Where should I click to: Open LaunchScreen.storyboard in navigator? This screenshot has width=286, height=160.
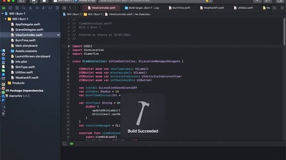click(33, 56)
